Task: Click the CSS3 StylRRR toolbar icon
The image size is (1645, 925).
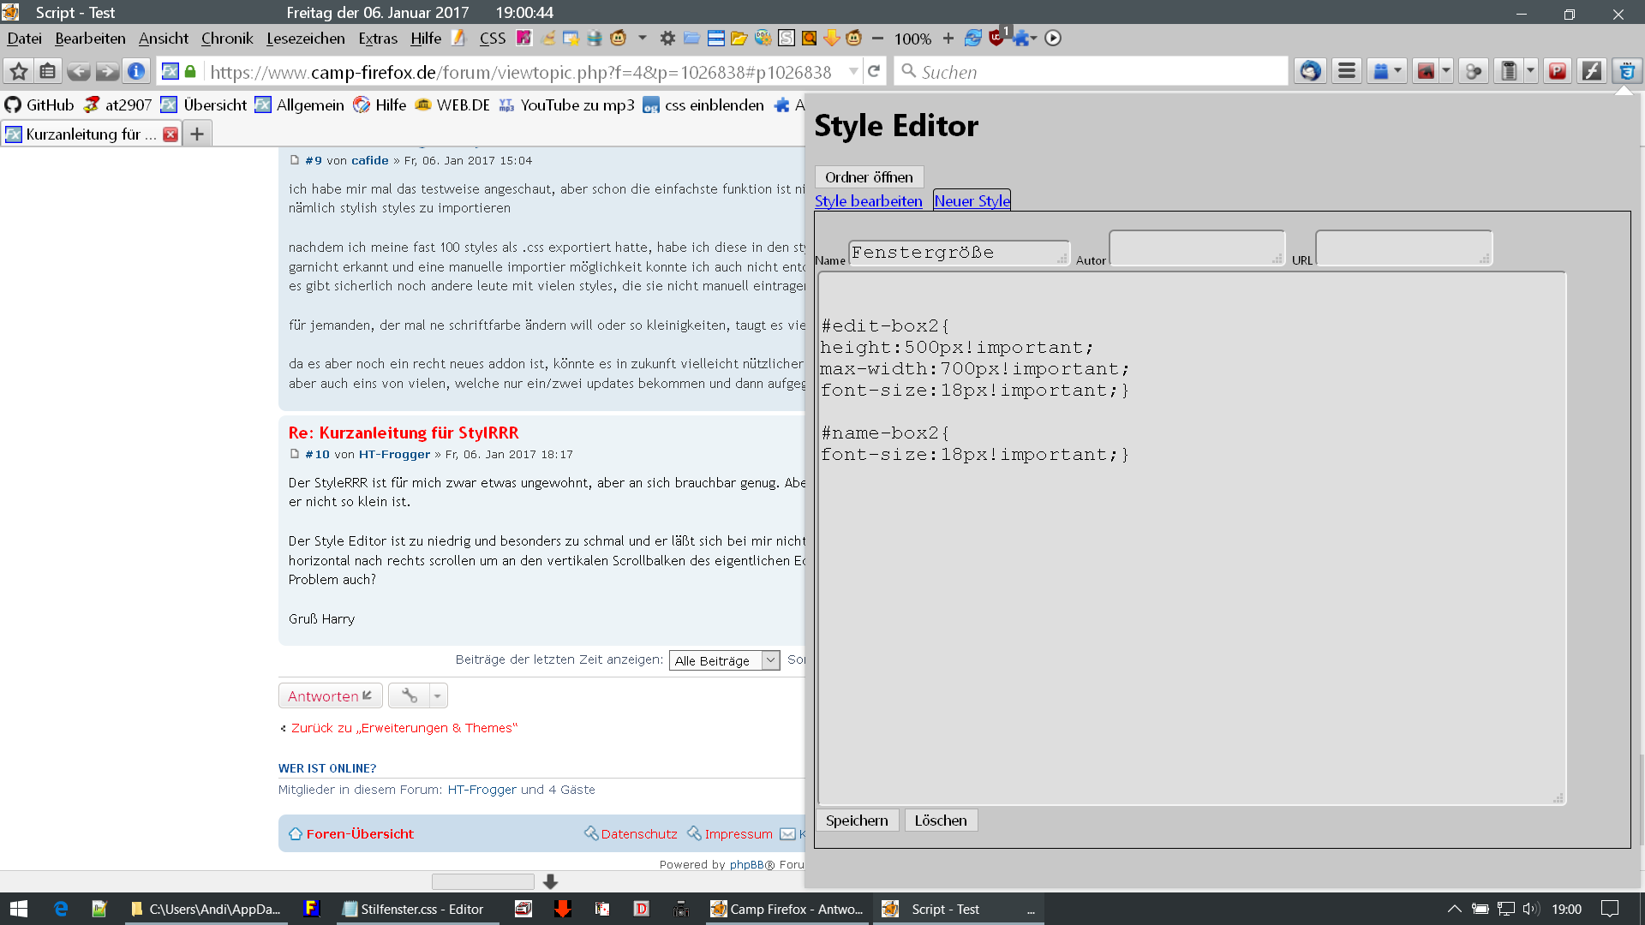Action: tap(1626, 72)
